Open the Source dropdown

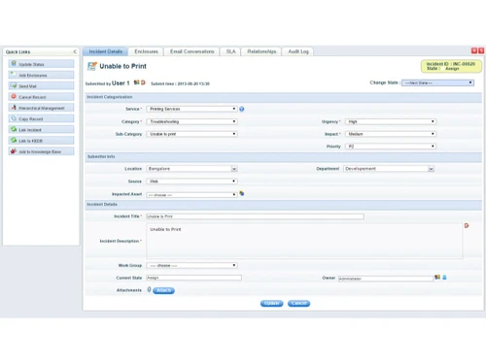coord(191,182)
